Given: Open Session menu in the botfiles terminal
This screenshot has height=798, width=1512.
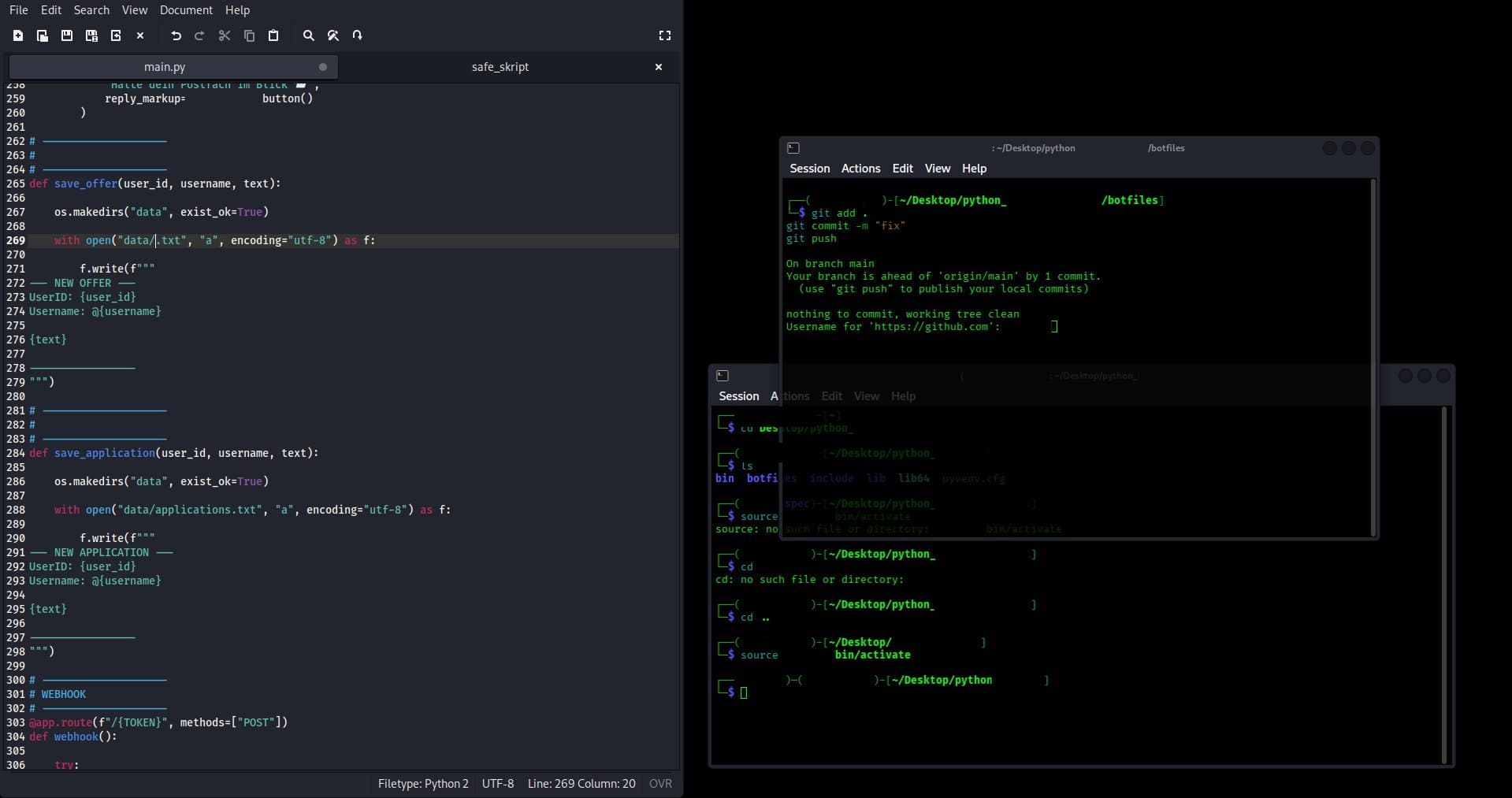Looking at the screenshot, I should [810, 169].
